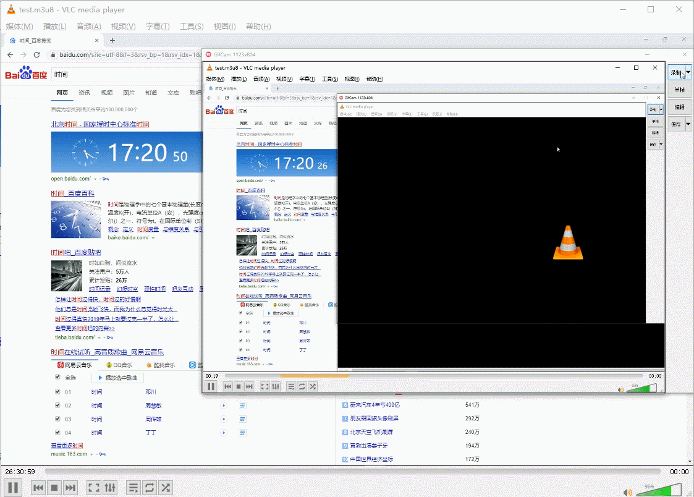The height and width of the screenshot is (497, 694).
Task: Pause playback in the outer VLC bottom bar
Action: coord(13,488)
